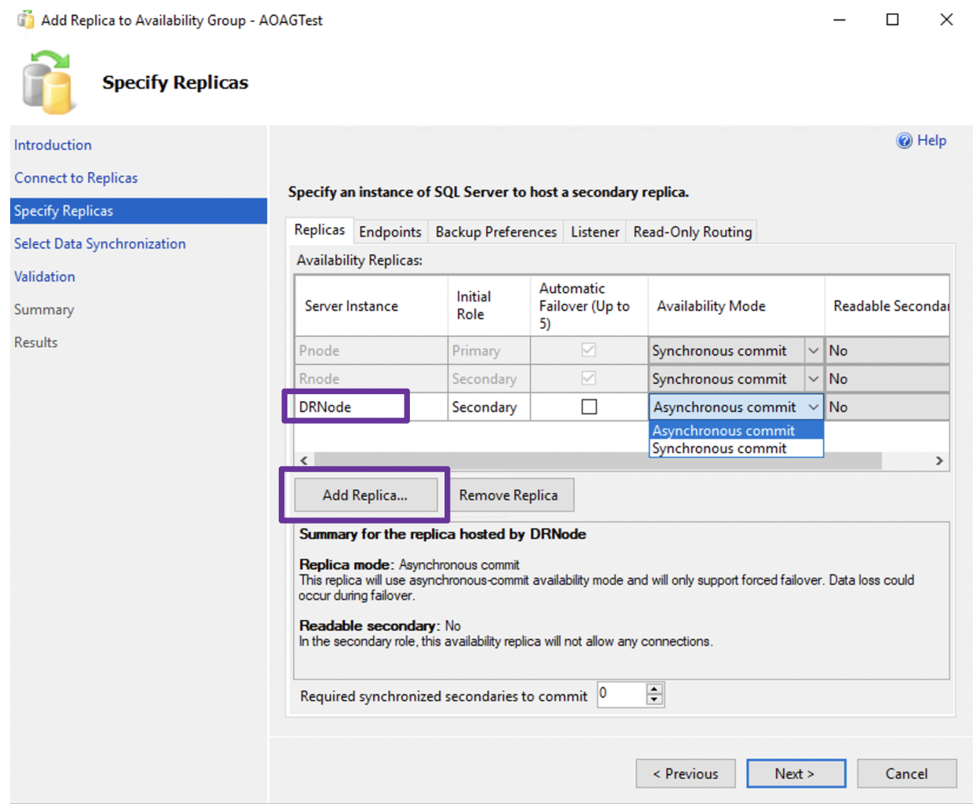Expand availability mode dropdown for Rnode
This screenshot has height=807, width=977.
pos(814,379)
